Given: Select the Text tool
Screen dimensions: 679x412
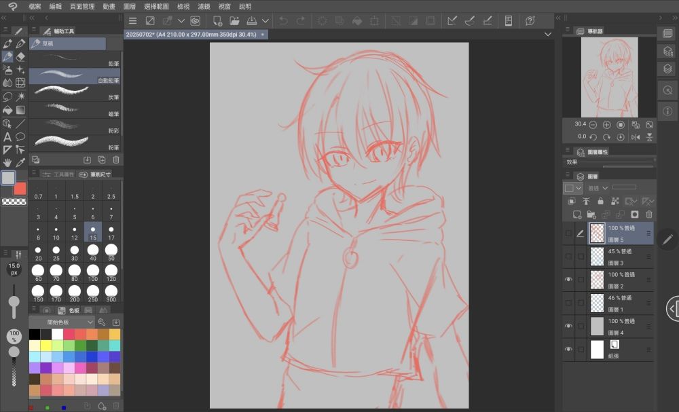Looking at the screenshot, I should click(7, 136).
